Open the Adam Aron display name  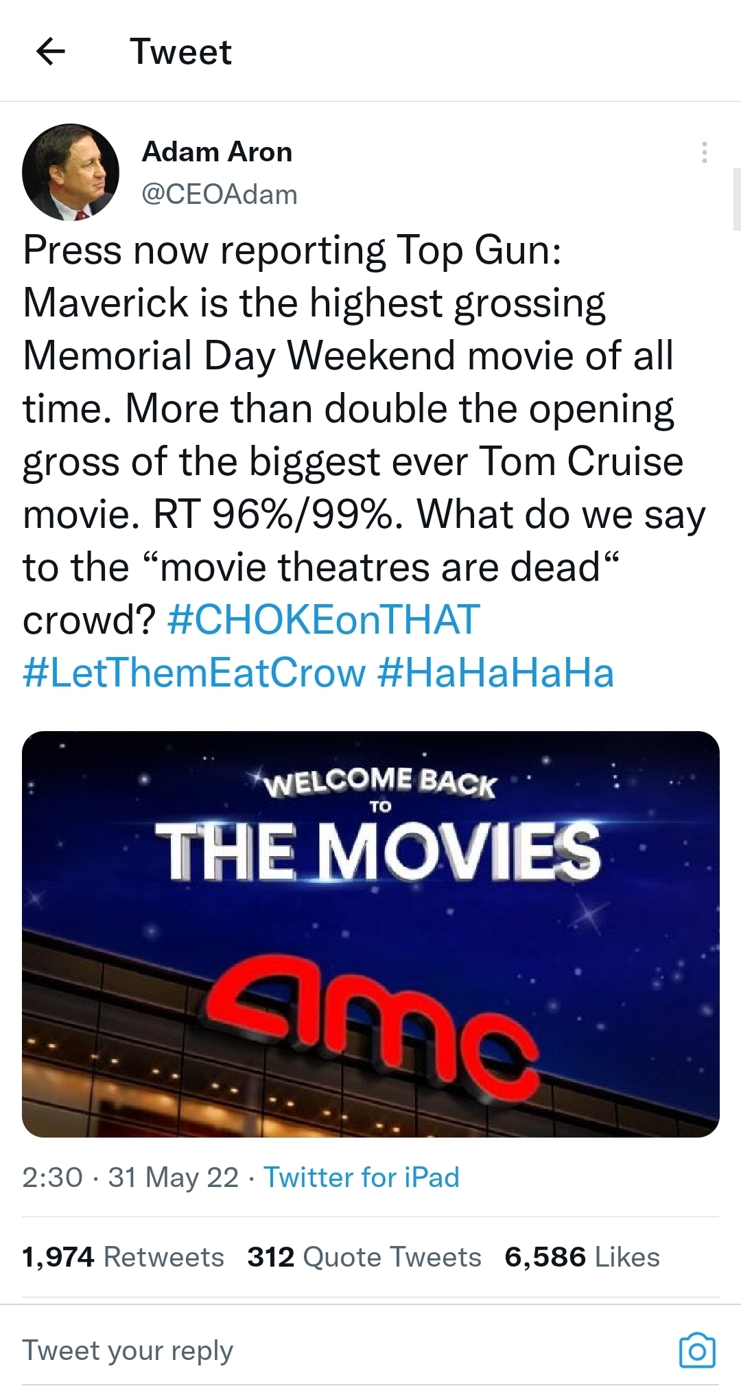[x=217, y=152]
